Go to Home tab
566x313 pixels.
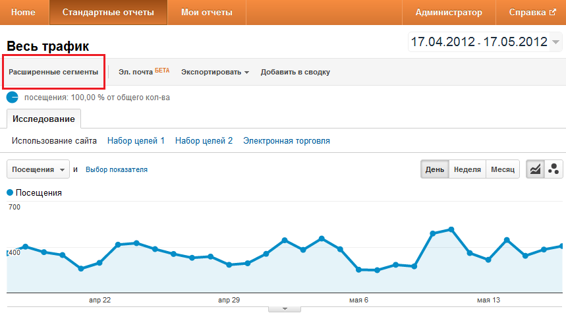[24, 13]
